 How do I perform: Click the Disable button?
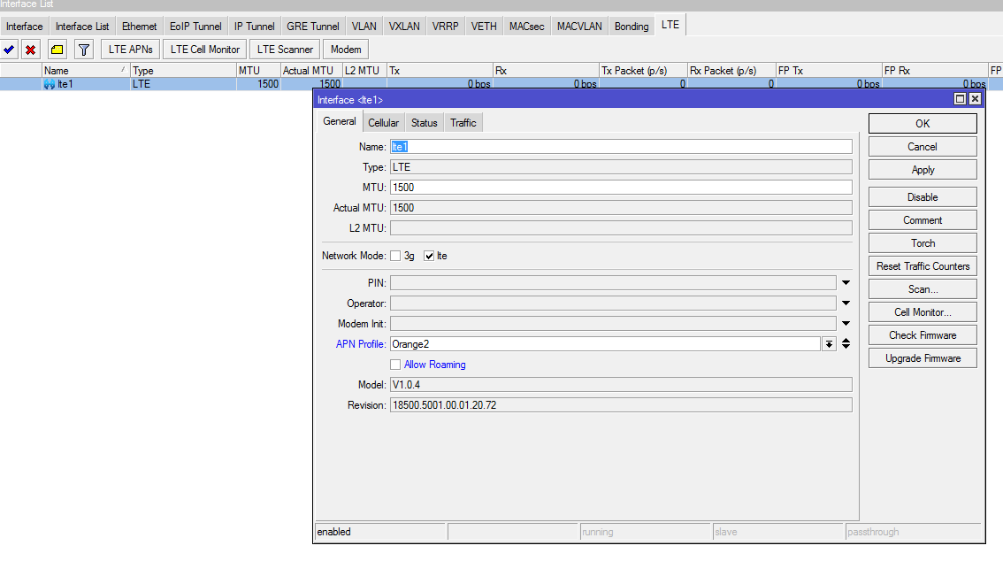(x=923, y=197)
